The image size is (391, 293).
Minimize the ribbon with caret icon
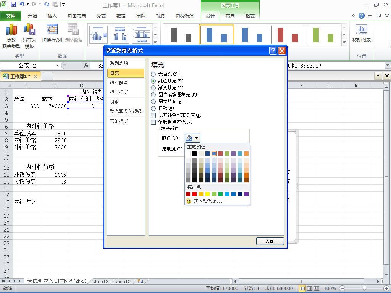pyautogui.click(x=353, y=16)
